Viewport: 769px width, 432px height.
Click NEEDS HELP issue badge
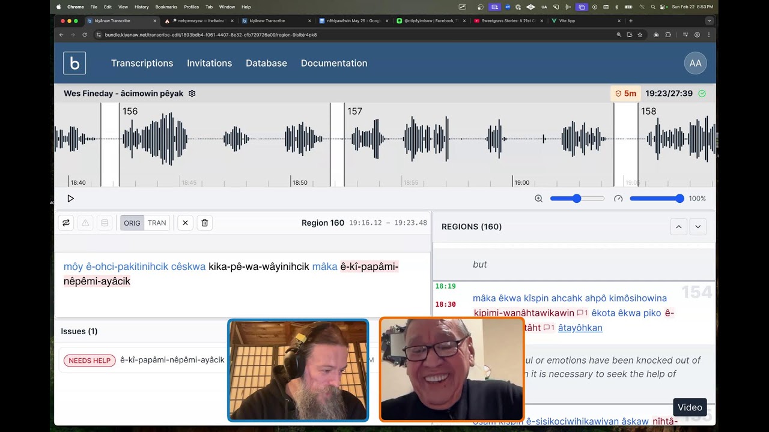click(x=90, y=361)
